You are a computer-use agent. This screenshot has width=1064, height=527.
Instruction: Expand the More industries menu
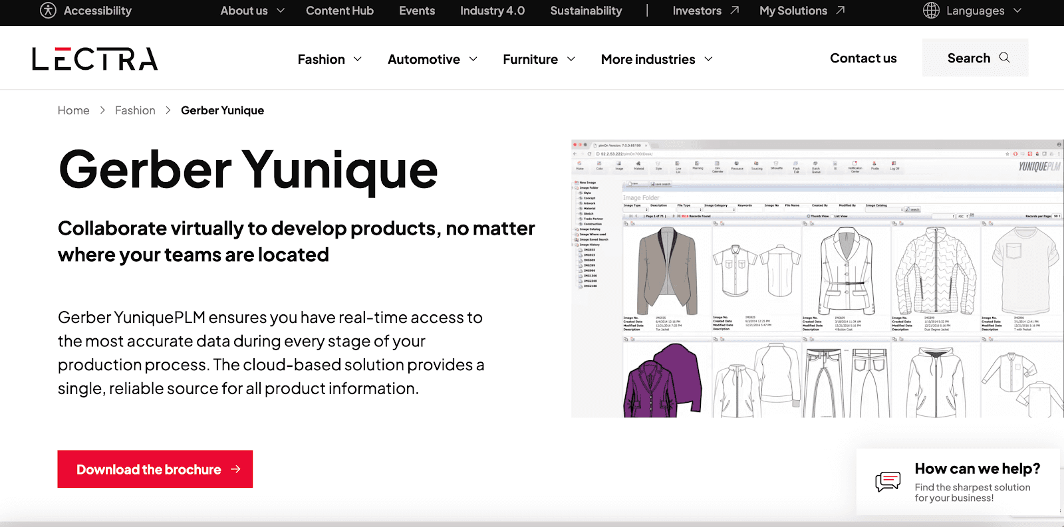656,59
